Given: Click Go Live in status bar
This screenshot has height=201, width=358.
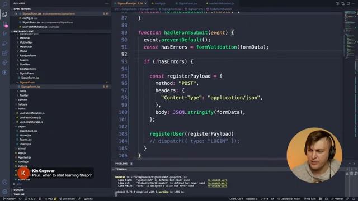Looking at the screenshot, I should (310, 199).
